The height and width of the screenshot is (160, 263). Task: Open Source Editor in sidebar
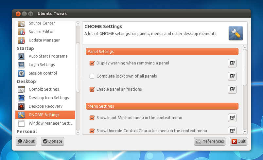[45, 32]
